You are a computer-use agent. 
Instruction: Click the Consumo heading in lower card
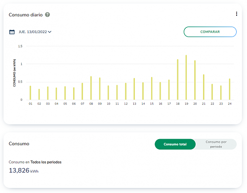(19, 144)
